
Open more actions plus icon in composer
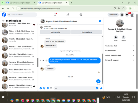[41, 88]
